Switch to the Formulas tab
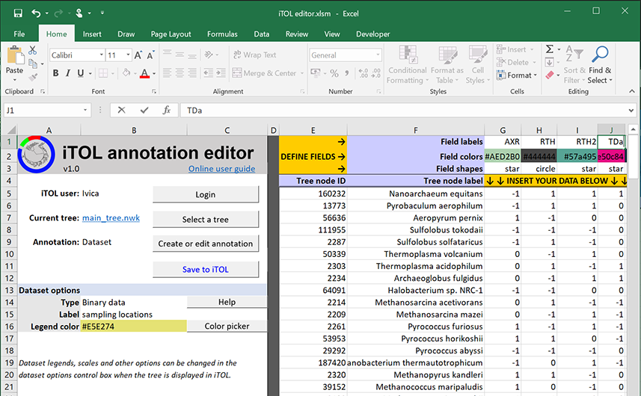 coord(222,34)
